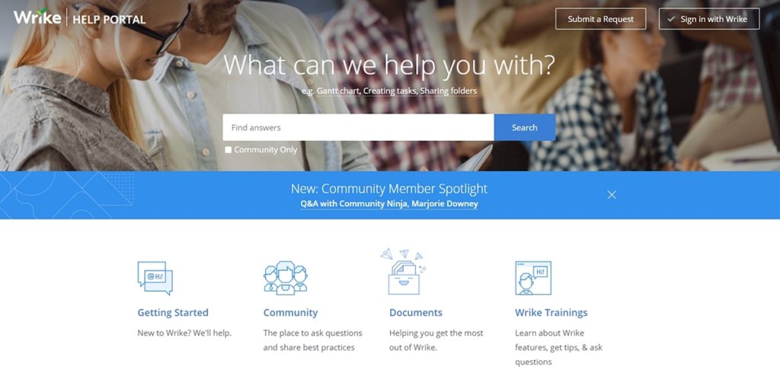The image size is (780, 370).
Task: Enable the Community Only checkbox
Action: tap(229, 150)
